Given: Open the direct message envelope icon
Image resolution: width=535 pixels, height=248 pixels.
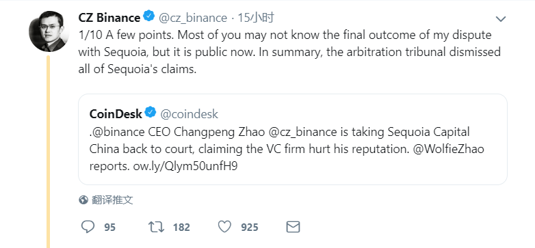Looking at the screenshot, I should point(293,227).
